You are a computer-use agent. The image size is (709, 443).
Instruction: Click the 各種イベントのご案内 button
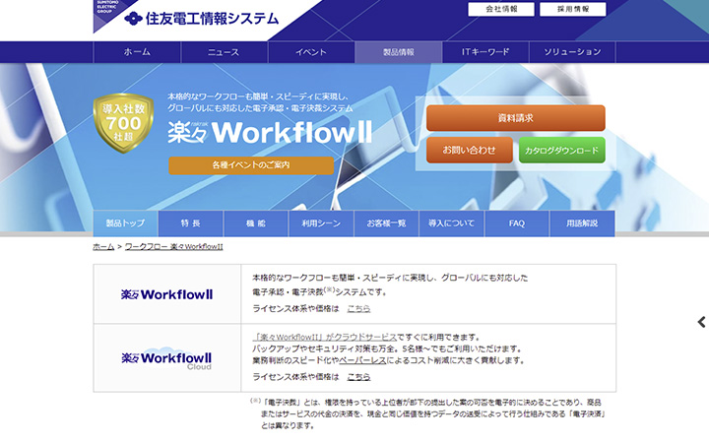pos(251,165)
